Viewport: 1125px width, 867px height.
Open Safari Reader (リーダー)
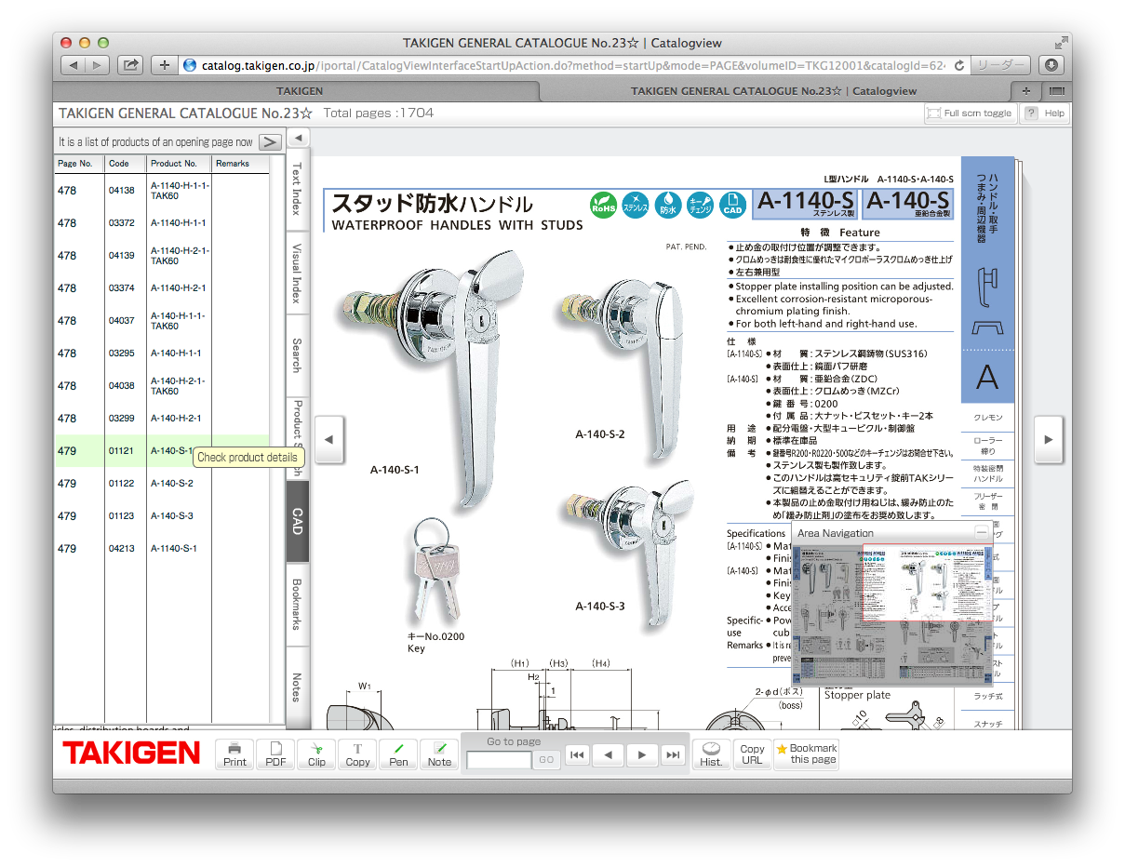click(x=1000, y=65)
